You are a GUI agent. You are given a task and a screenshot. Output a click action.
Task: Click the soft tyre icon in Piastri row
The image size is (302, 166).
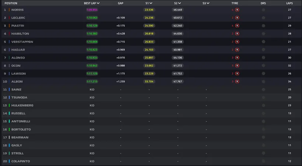click(237, 25)
